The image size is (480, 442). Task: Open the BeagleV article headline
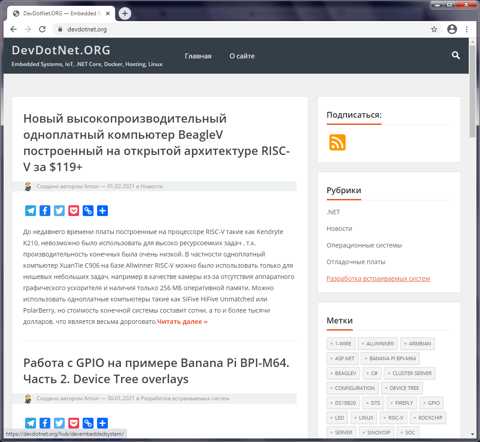coord(156,142)
